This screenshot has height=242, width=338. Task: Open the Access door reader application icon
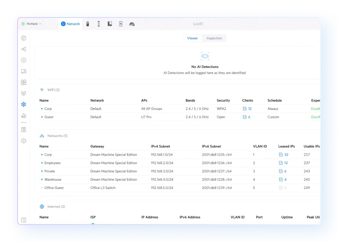click(x=99, y=24)
